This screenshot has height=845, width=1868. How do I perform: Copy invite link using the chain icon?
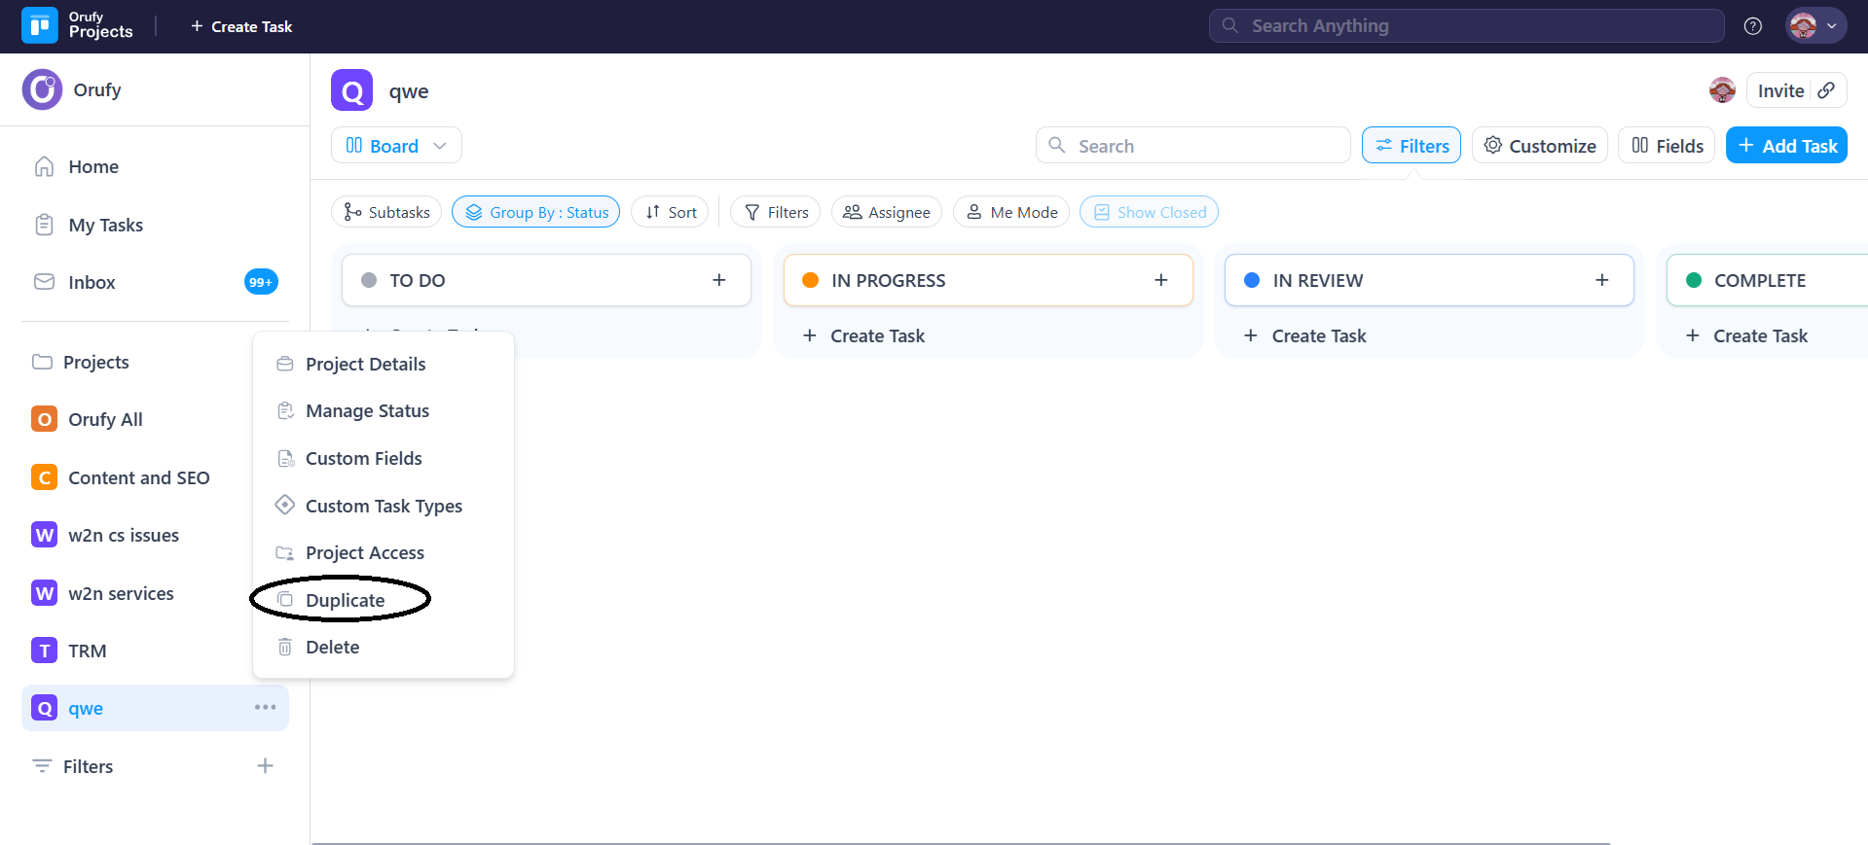click(x=1826, y=90)
